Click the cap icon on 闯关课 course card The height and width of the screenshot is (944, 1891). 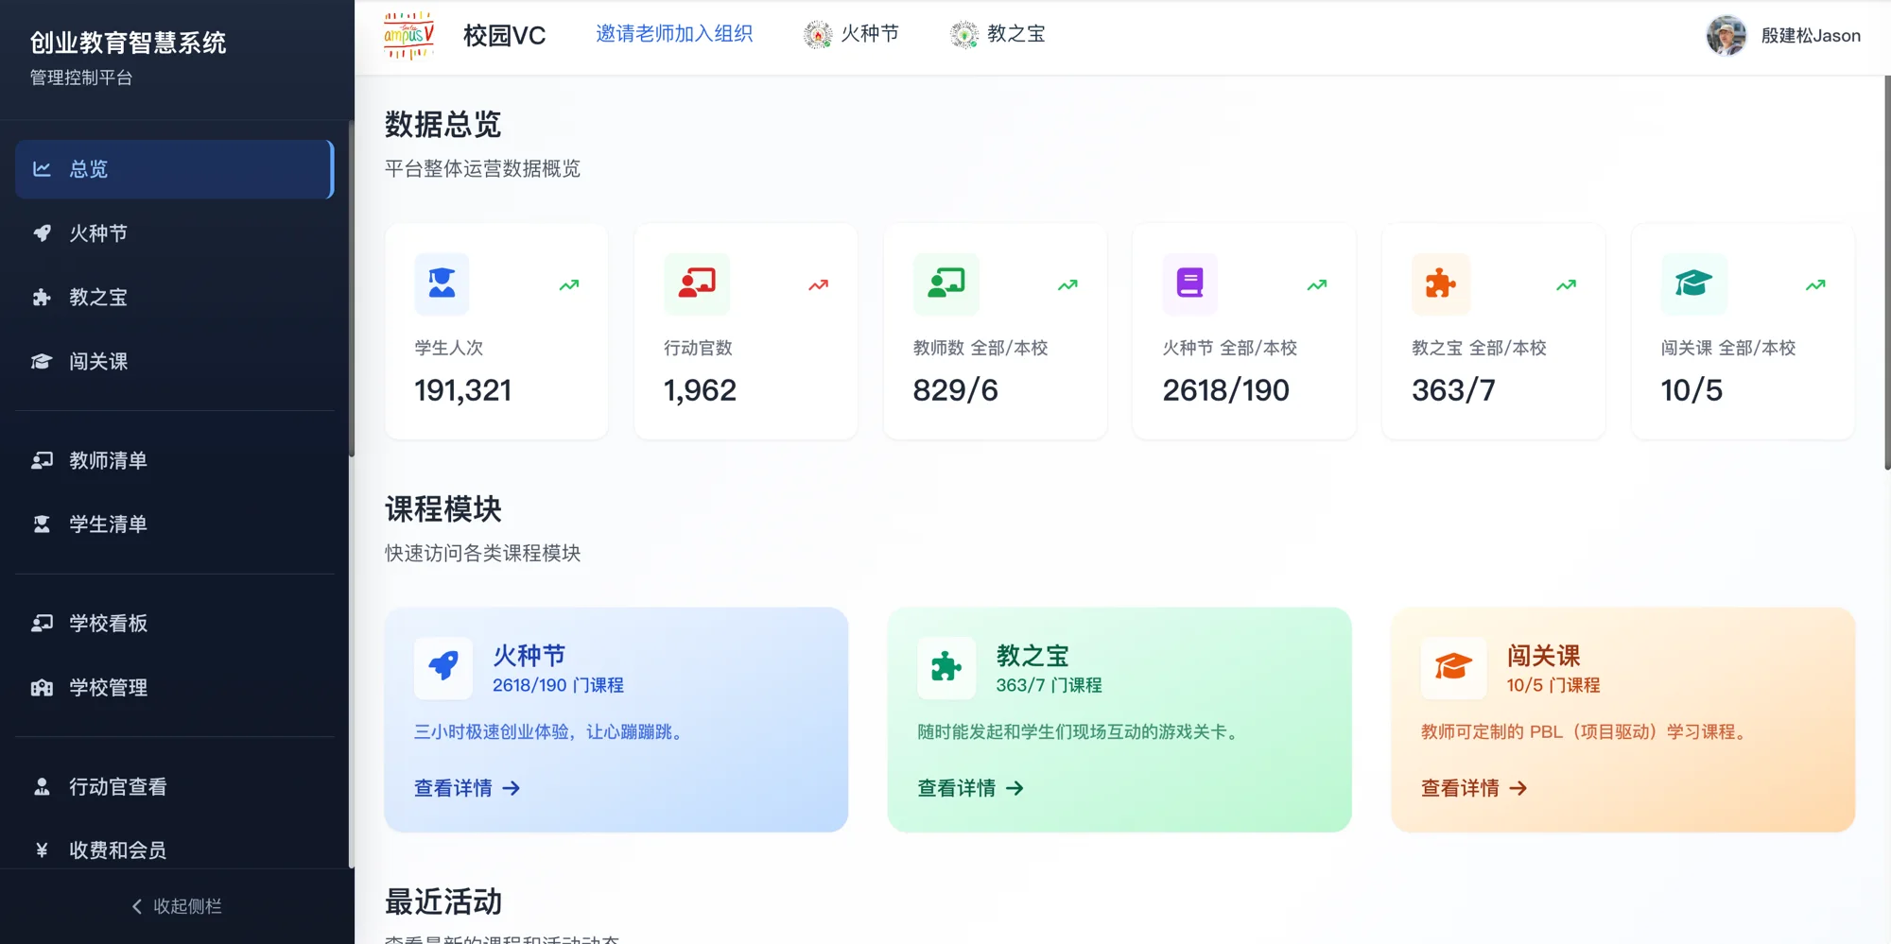coord(1454,667)
